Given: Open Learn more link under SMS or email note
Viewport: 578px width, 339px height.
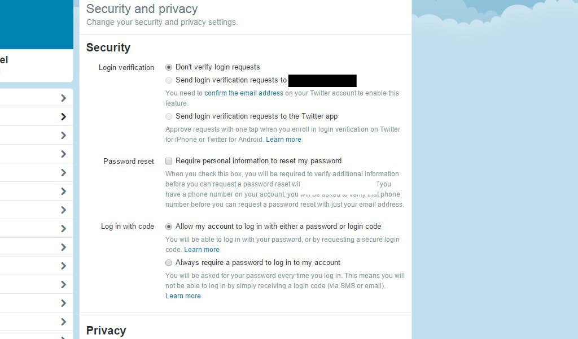Looking at the screenshot, I should (183, 296).
